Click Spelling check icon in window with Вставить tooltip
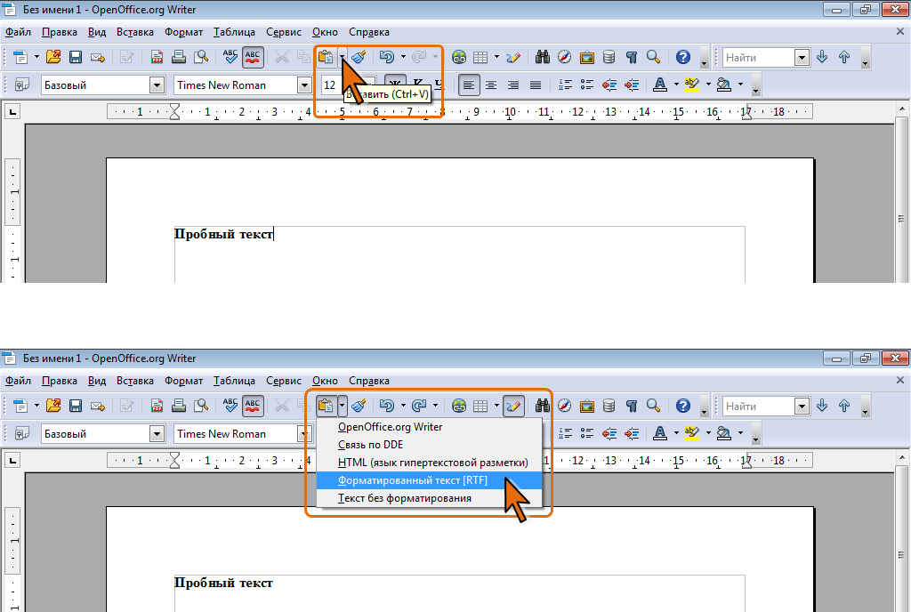The height and width of the screenshot is (612, 911). coord(230,57)
